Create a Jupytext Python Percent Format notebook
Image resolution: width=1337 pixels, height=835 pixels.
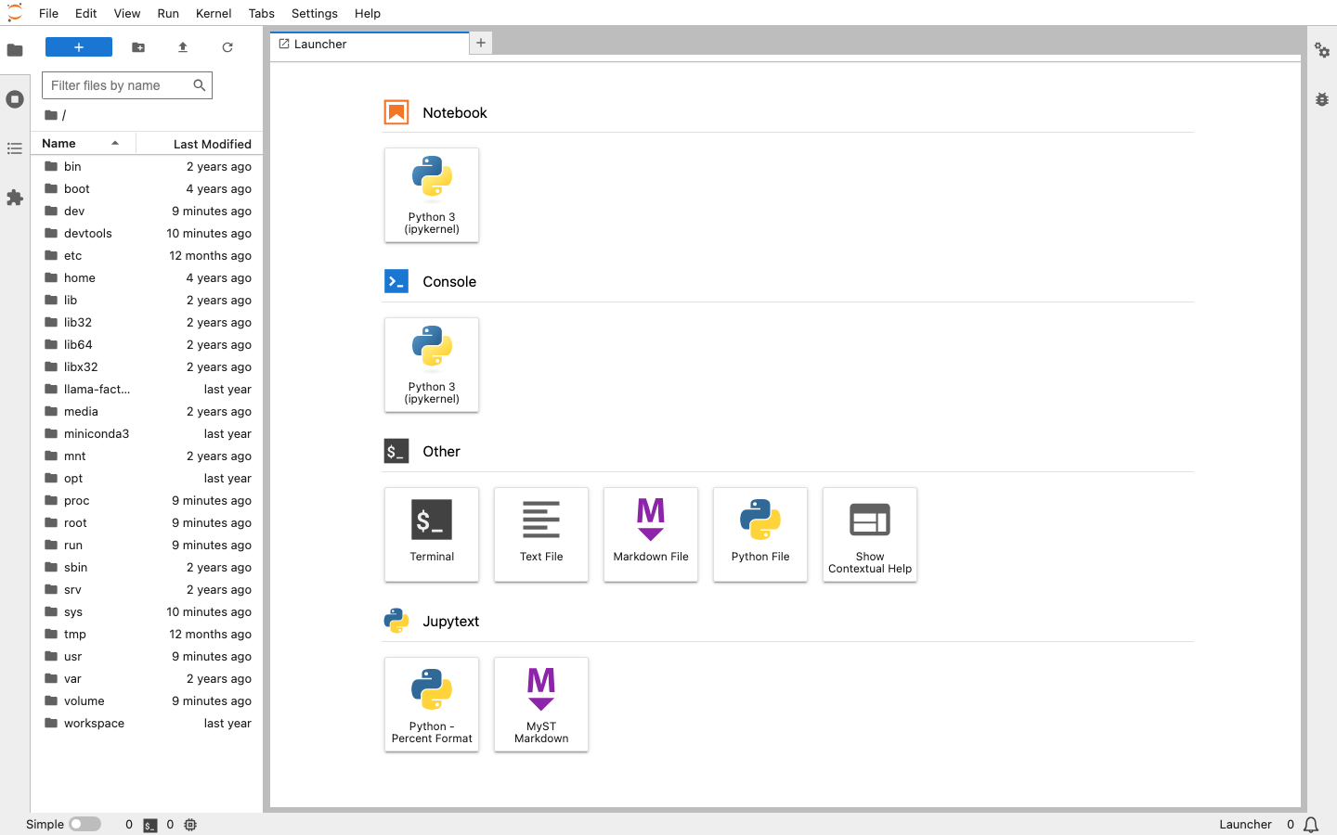click(432, 704)
